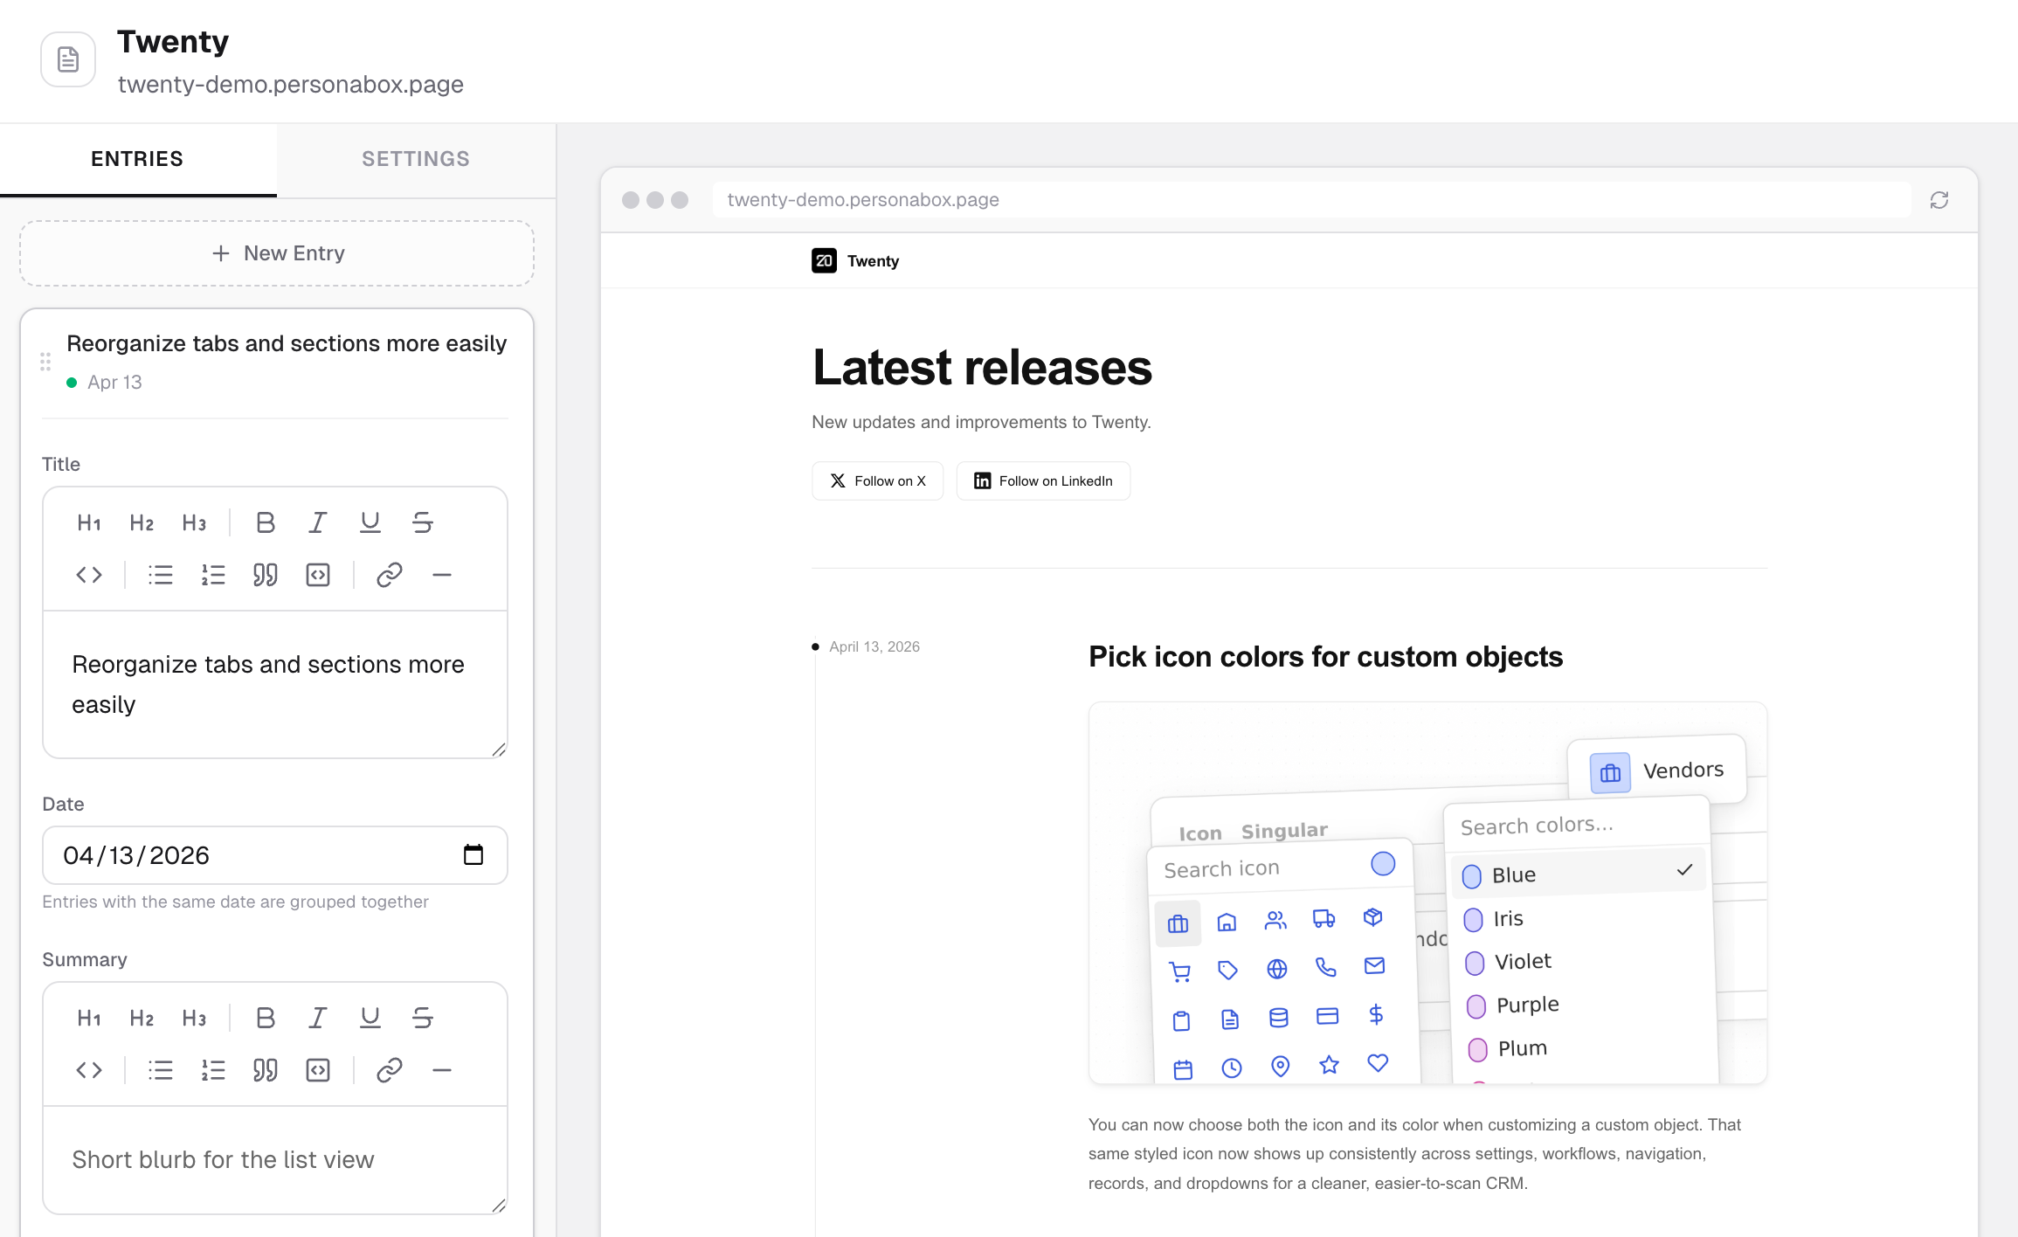Insert bullet list in Summary toolbar

click(x=161, y=1070)
